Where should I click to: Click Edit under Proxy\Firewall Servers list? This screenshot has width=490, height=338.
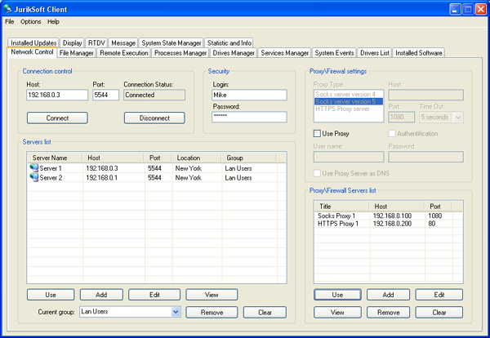coord(439,295)
